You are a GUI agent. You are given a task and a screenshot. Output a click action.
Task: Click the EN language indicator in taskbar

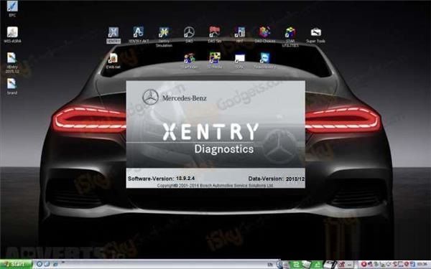pos(270,264)
